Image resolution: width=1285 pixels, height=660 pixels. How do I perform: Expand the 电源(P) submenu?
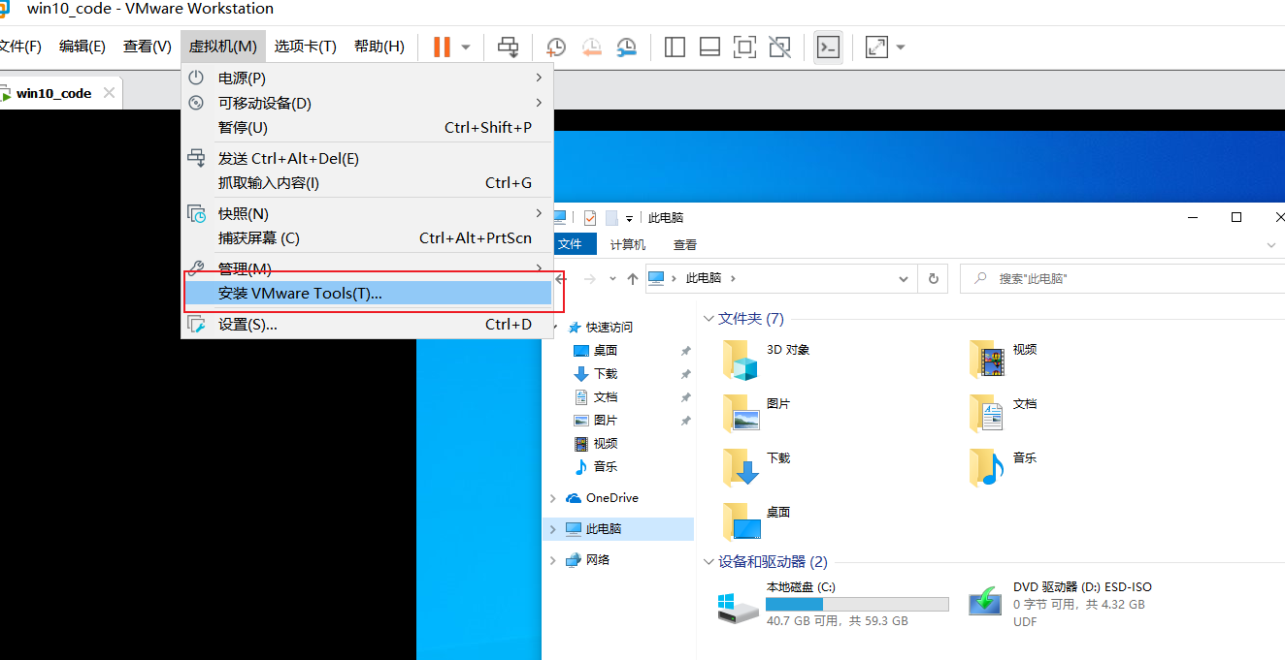pyautogui.click(x=367, y=78)
